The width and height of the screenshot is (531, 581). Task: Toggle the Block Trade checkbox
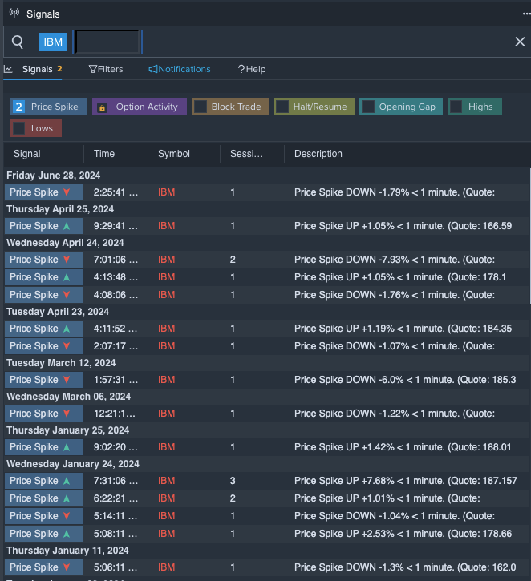[x=201, y=107]
